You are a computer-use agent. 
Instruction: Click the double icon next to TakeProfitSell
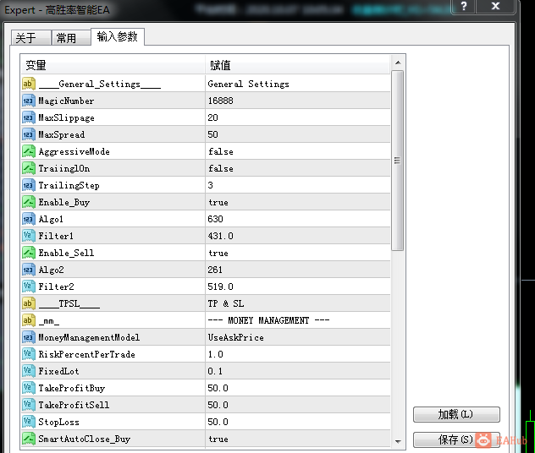[x=29, y=405]
